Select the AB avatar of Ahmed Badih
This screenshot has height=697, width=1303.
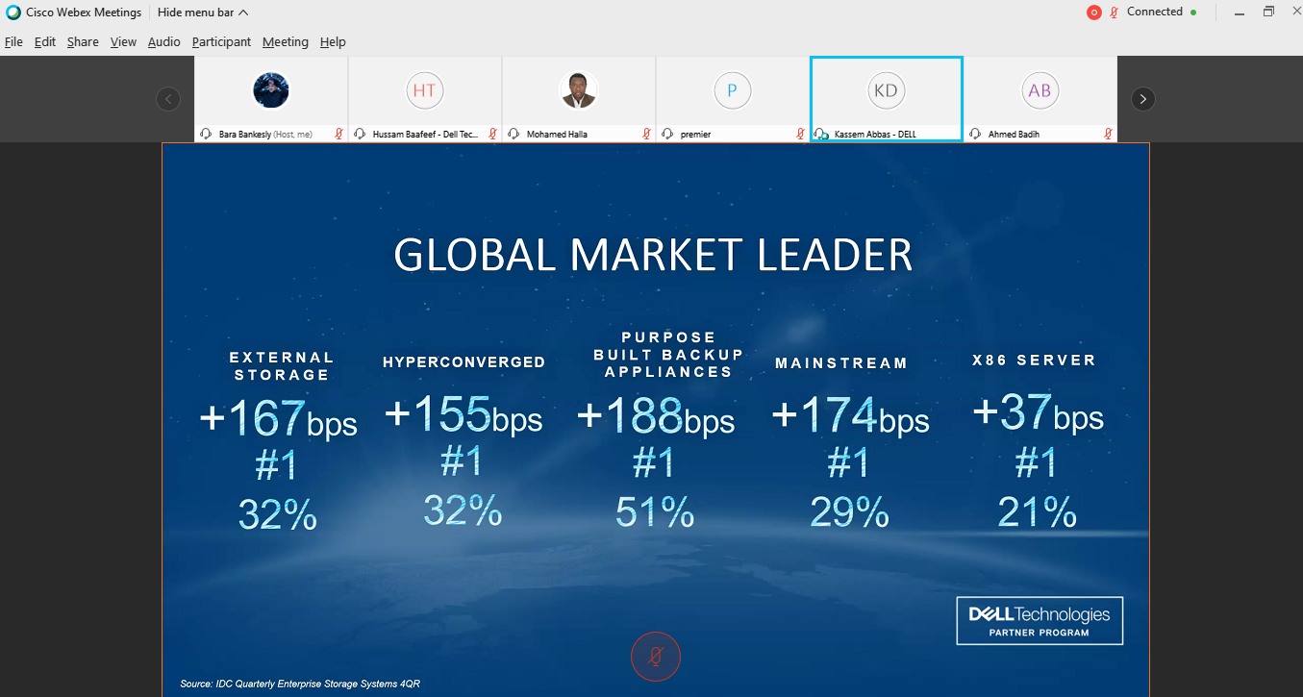(1040, 91)
